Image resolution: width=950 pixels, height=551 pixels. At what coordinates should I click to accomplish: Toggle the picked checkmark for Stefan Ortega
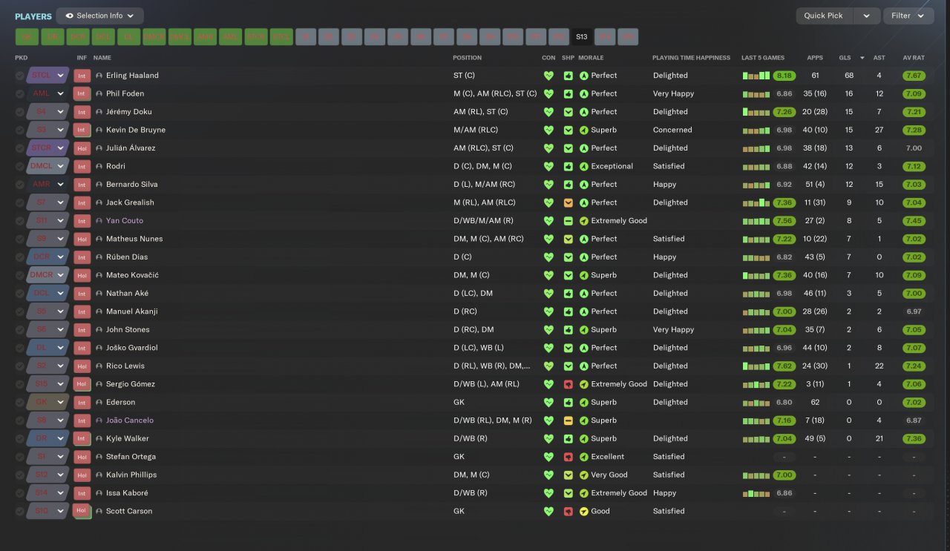[19, 457]
